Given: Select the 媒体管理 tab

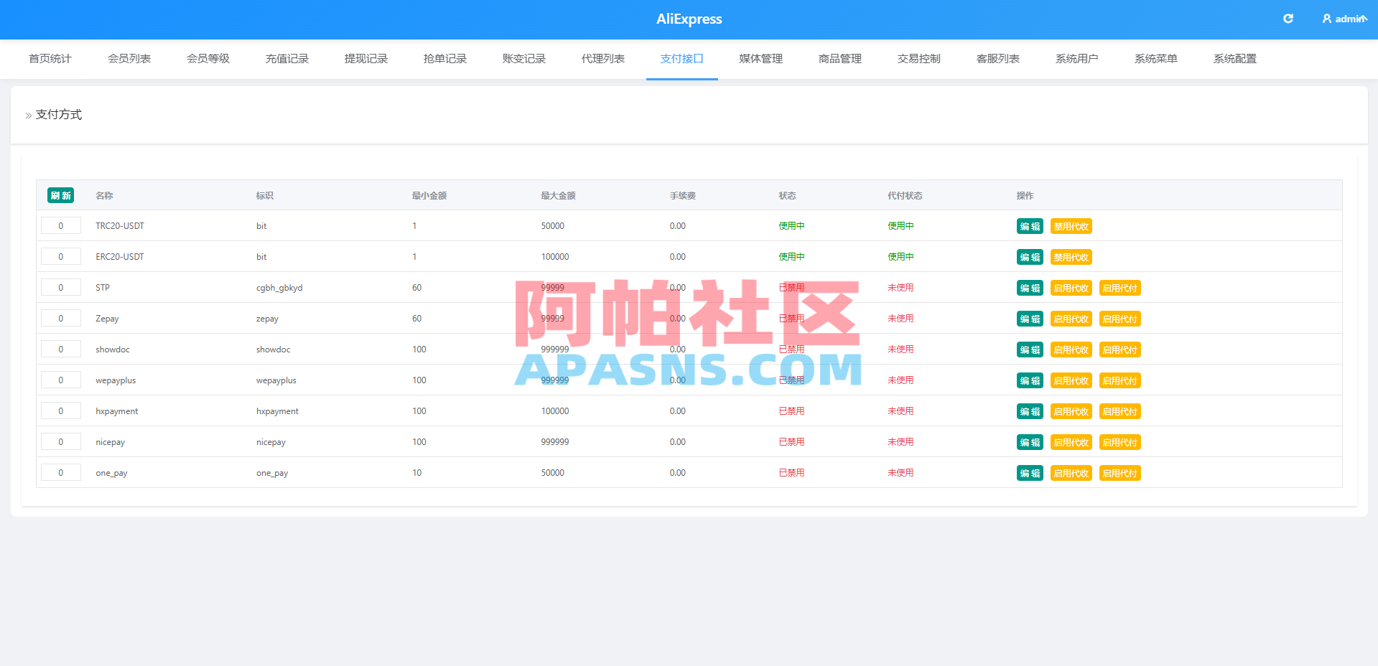Looking at the screenshot, I should coord(761,59).
